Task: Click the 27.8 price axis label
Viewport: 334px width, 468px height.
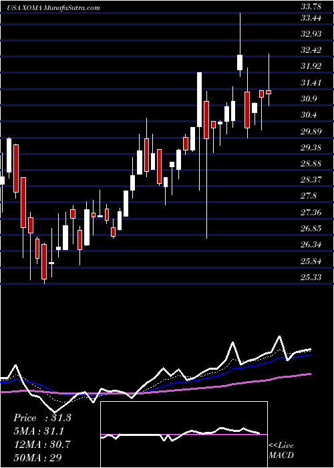Action: [309, 196]
